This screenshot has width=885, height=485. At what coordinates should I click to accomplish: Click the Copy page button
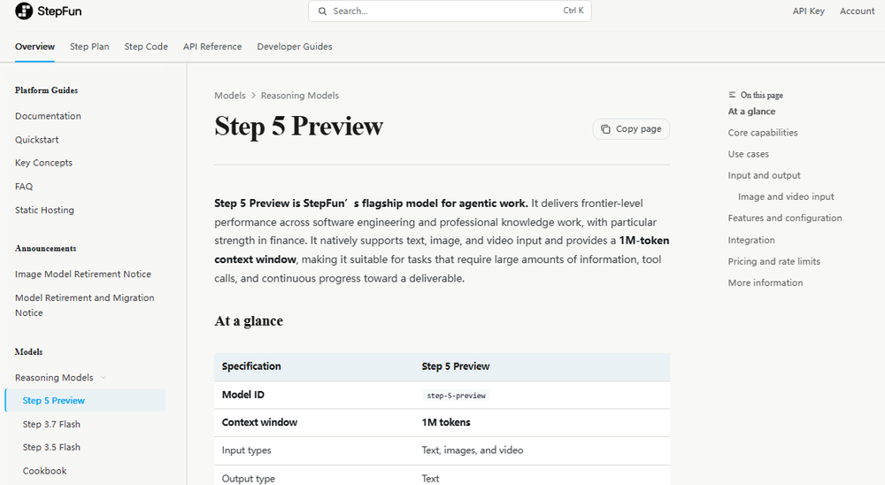click(631, 129)
